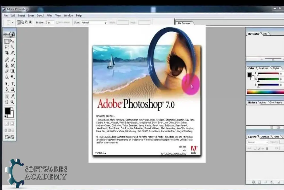Switch to the Info tab
The width and height of the screenshot is (284, 190).
coord(265,34)
